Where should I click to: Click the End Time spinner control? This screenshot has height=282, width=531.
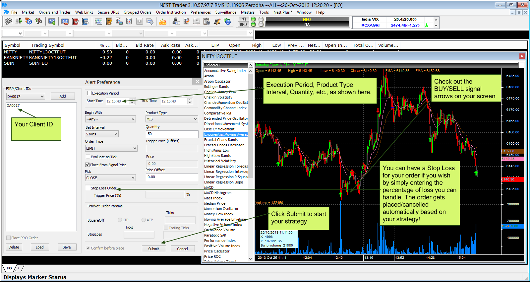[190, 101]
